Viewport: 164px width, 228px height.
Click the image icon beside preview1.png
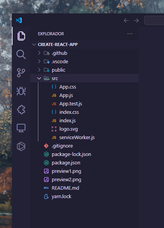tap(46, 171)
